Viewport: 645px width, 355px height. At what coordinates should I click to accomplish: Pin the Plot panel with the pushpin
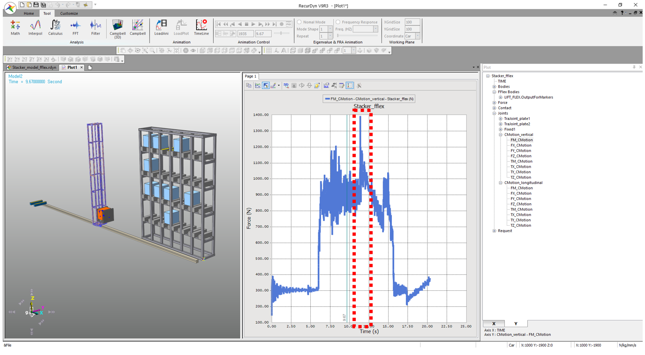634,67
